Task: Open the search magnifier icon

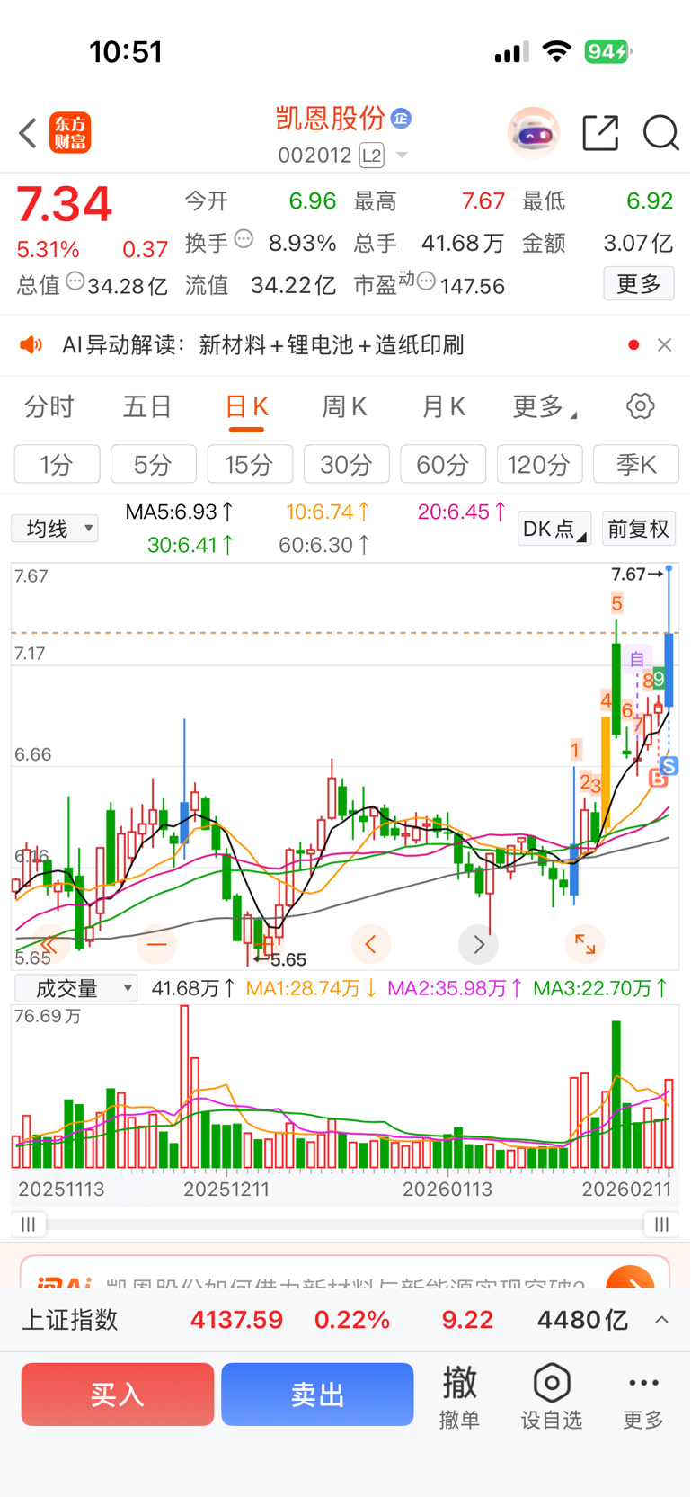Action: point(660,133)
